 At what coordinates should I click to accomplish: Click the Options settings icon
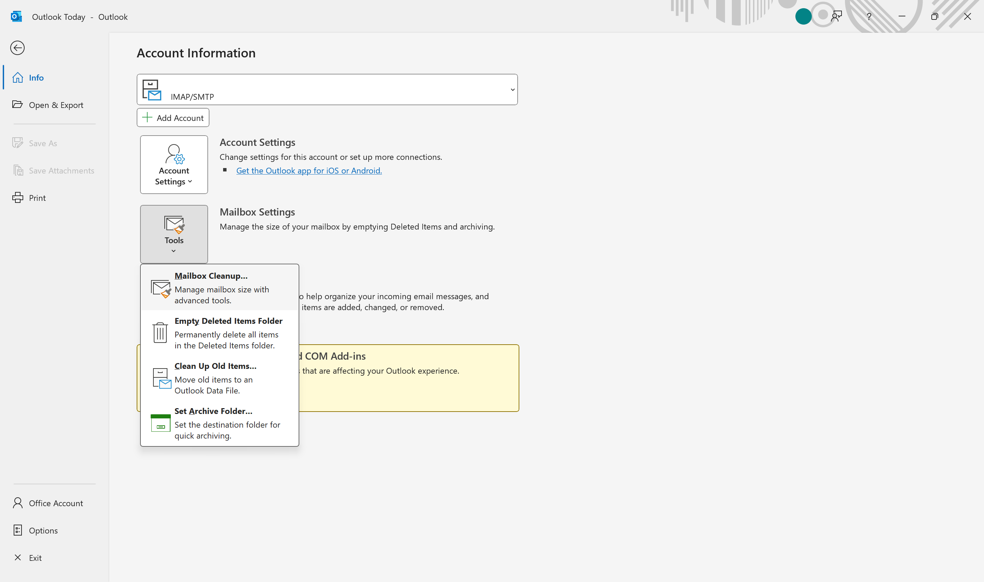click(x=18, y=530)
